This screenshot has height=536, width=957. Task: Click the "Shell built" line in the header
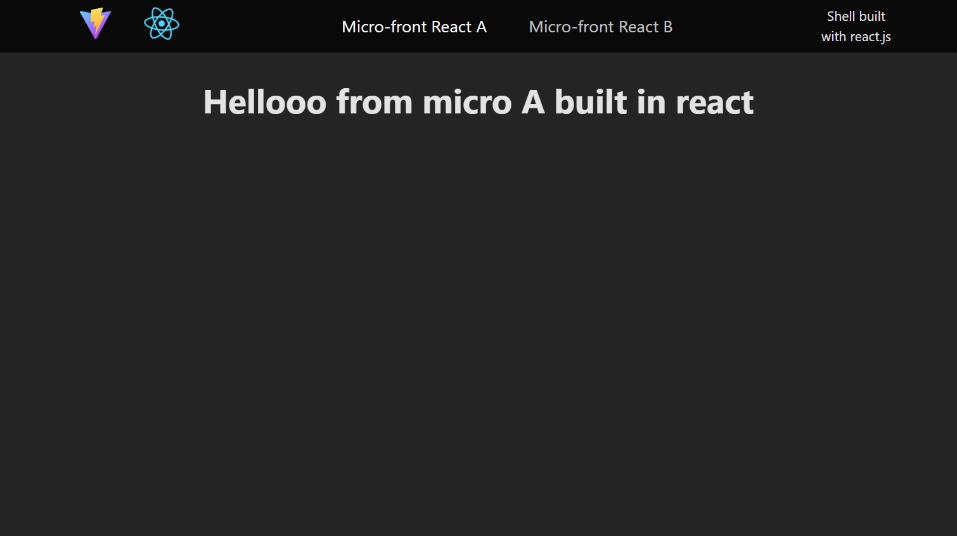856,16
